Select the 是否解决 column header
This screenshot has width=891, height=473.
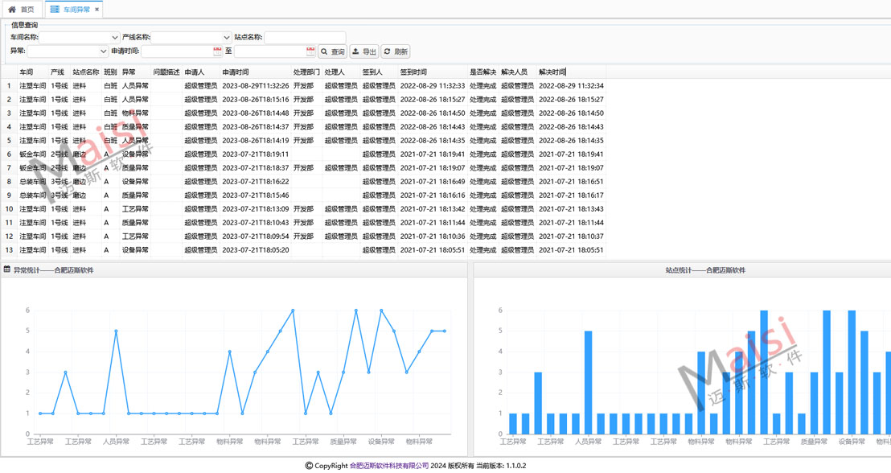(482, 72)
